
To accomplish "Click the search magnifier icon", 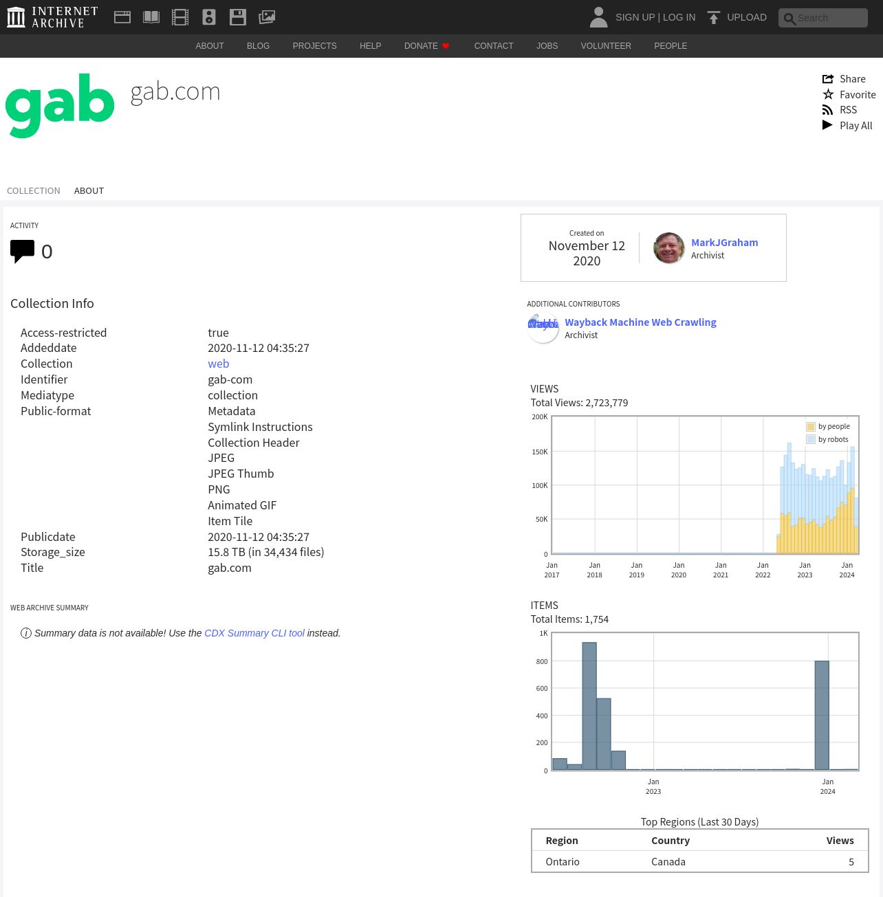I will click(789, 19).
